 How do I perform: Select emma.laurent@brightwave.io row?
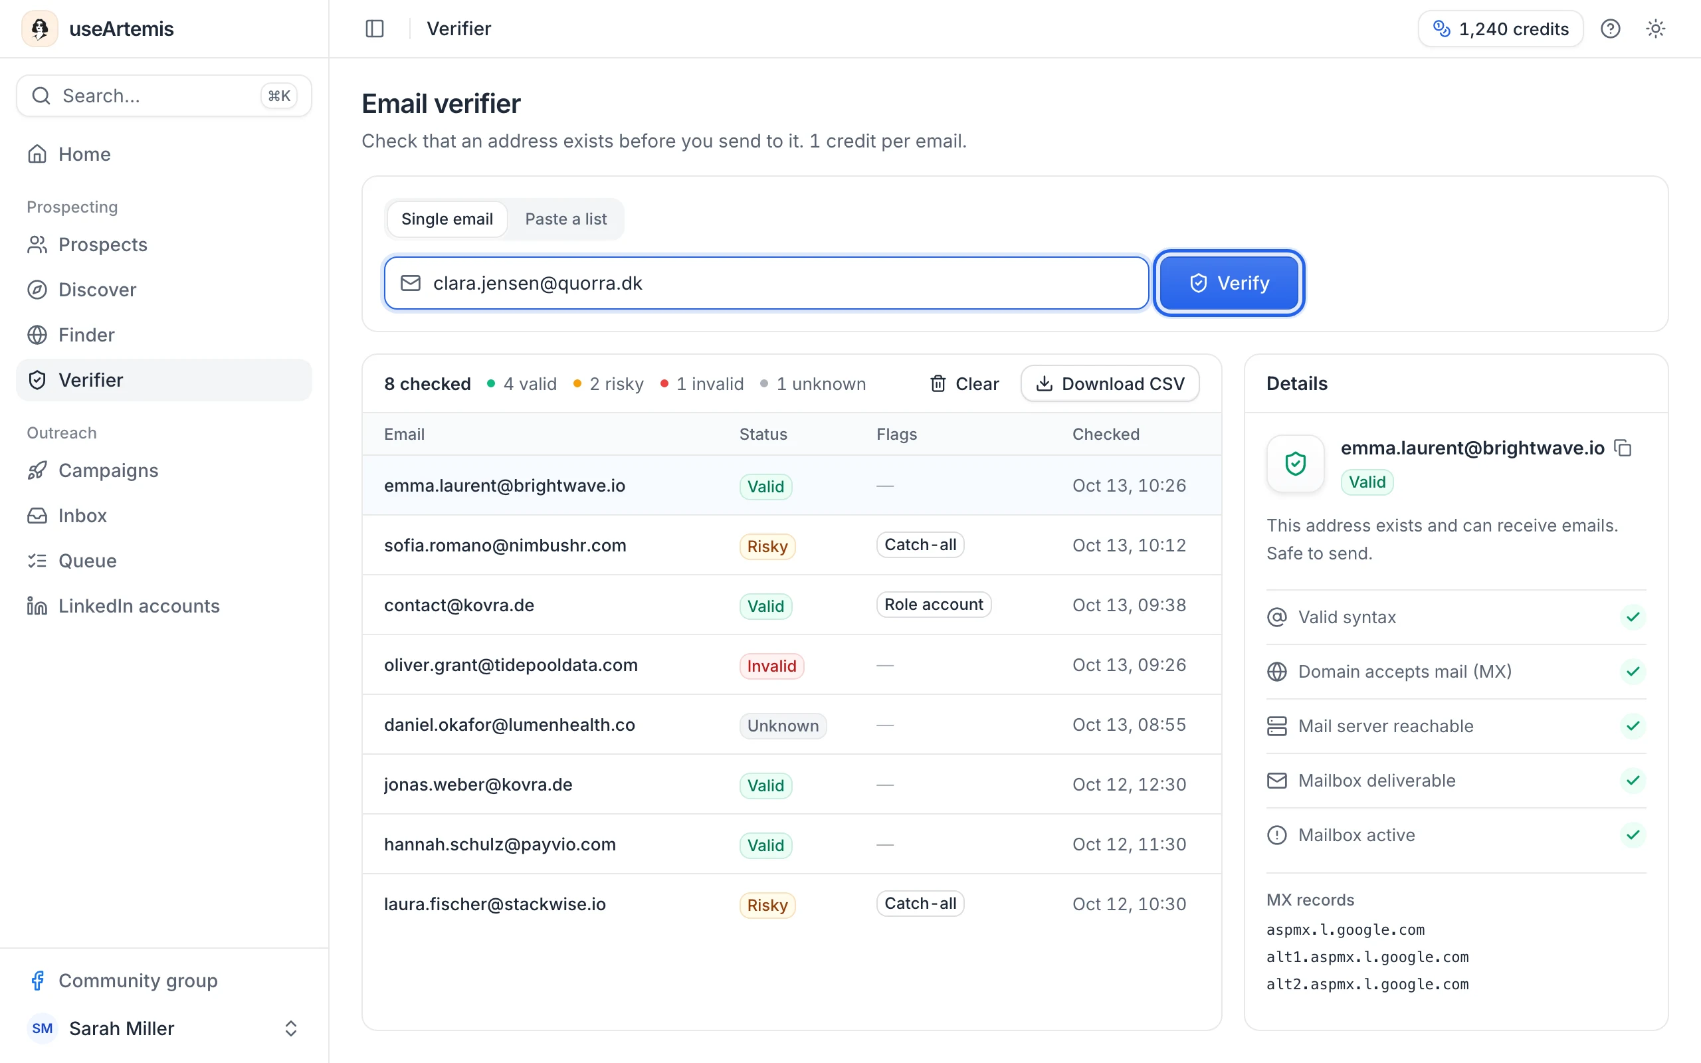[791, 485]
